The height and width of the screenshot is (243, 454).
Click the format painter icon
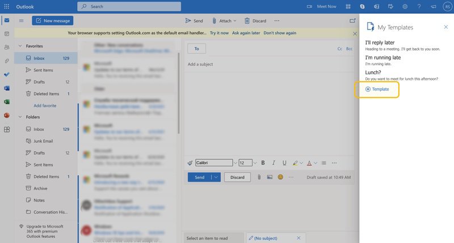190,163
